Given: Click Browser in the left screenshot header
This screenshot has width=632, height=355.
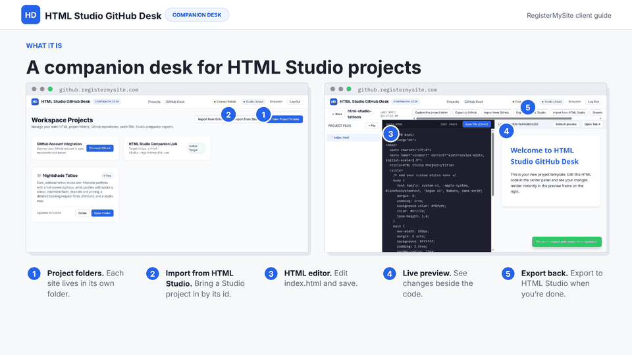Looking at the screenshot, I should pyautogui.click(x=276, y=102).
